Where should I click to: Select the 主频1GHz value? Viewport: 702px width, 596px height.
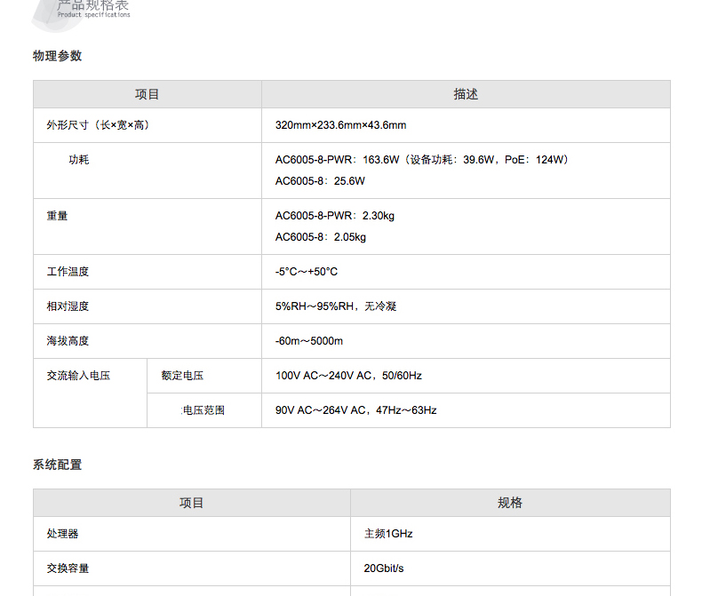(388, 534)
